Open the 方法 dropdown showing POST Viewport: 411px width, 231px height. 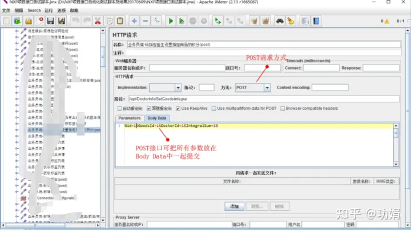tap(267, 87)
